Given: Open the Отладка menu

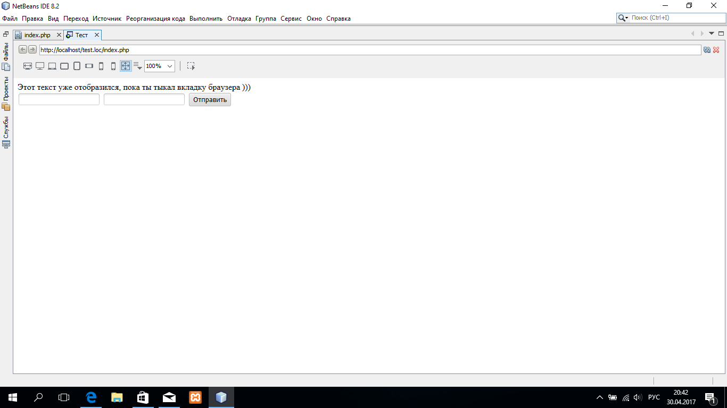Looking at the screenshot, I should point(239,19).
